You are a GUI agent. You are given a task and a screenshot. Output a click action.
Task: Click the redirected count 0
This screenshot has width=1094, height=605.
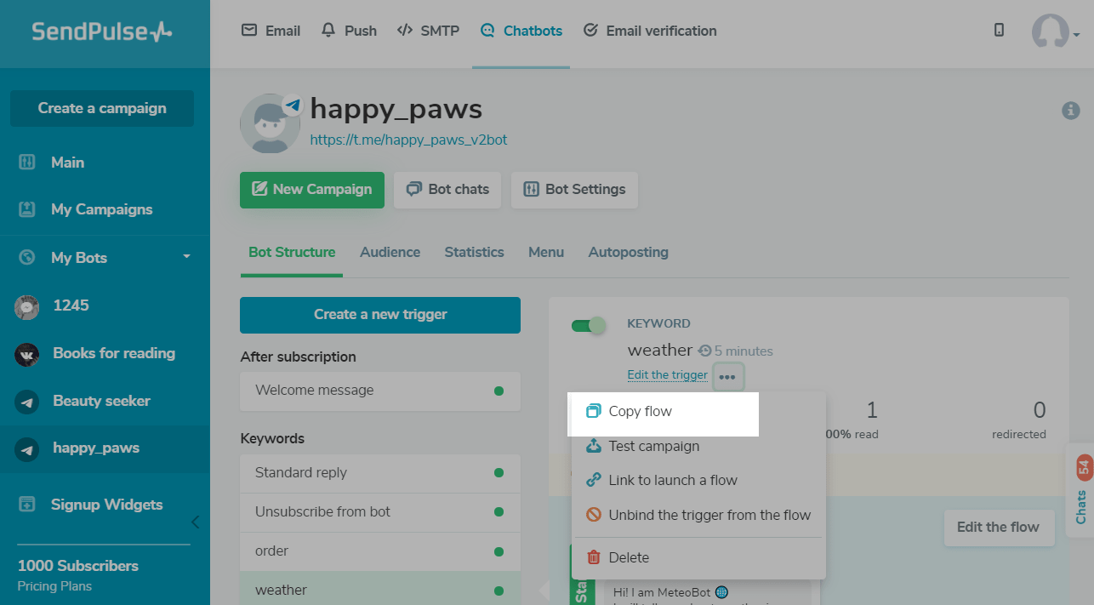pyautogui.click(x=1040, y=411)
